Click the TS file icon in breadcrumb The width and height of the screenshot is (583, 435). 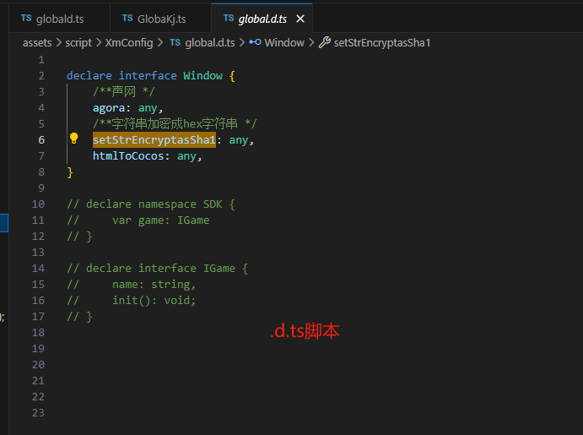pyautogui.click(x=175, y=42)
